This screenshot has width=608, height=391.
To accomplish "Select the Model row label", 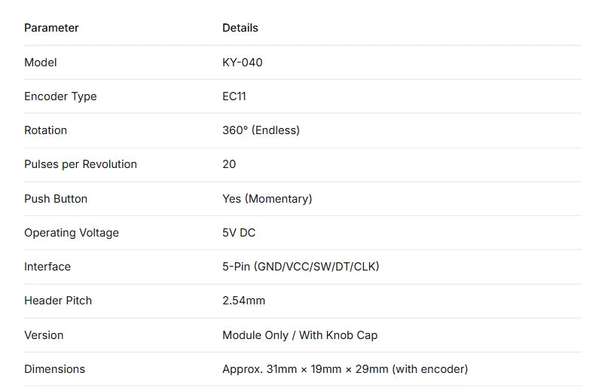I will click(41, 63).
